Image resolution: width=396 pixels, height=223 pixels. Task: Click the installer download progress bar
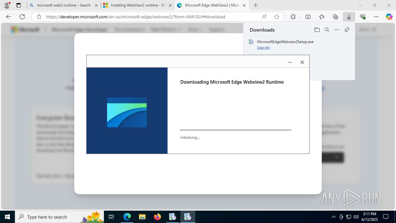pos(236,130)
